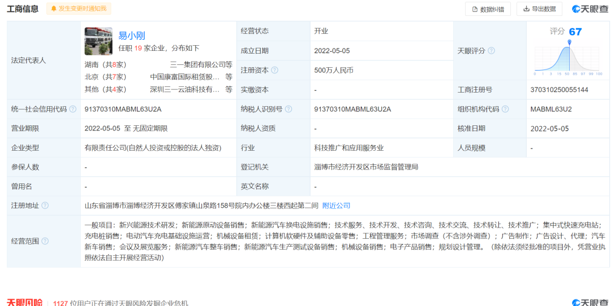
Task: Select 淄博市经济开发区市场监督管理局 registration authority
Action: click(x=366, y=167)
